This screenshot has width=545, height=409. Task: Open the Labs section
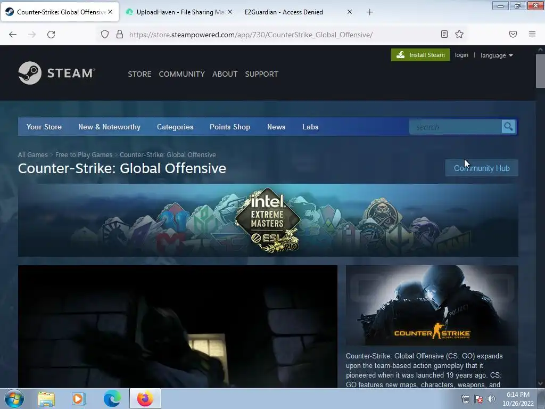coord(310,127)
